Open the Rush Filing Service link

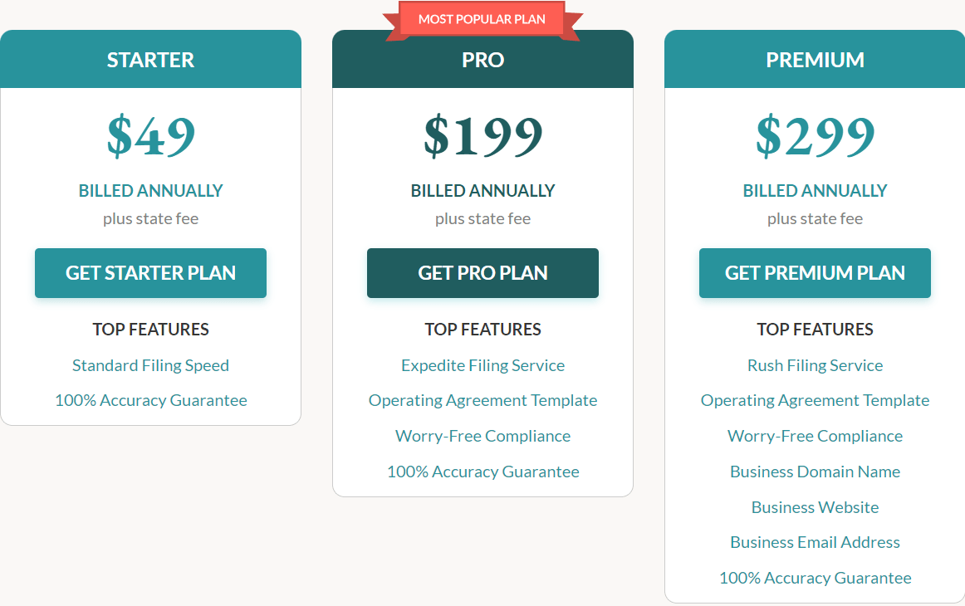(x=815, y=364)
